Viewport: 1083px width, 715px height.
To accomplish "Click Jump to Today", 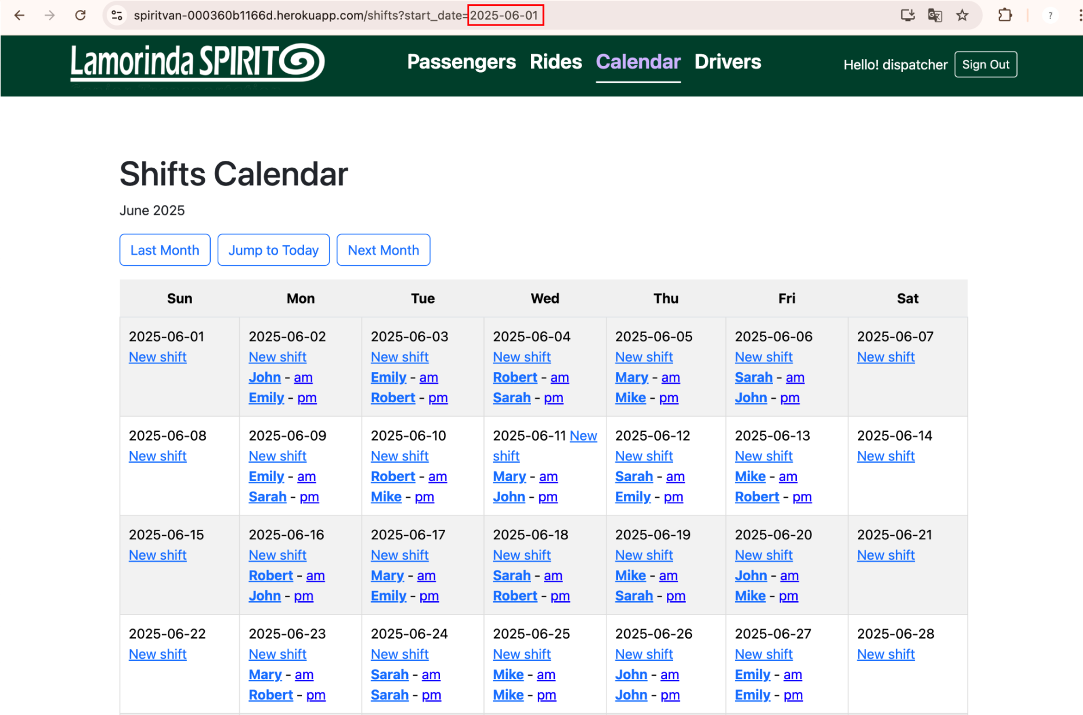I will (x=273, y=250).
